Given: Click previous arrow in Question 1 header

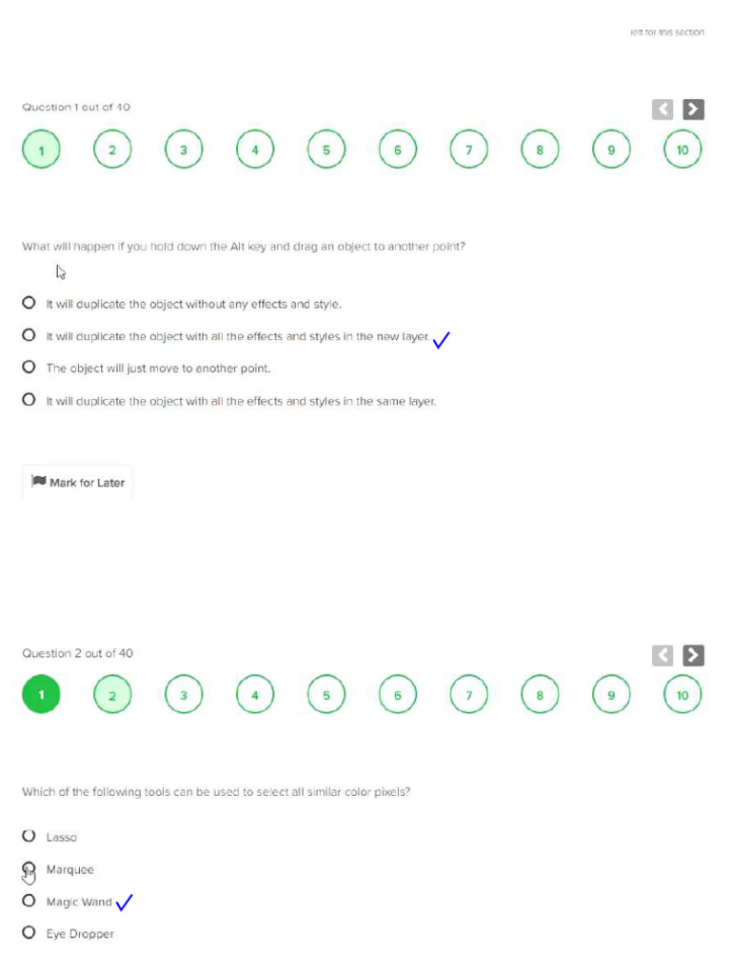Looking at the screenshot, I should point(662,109).
